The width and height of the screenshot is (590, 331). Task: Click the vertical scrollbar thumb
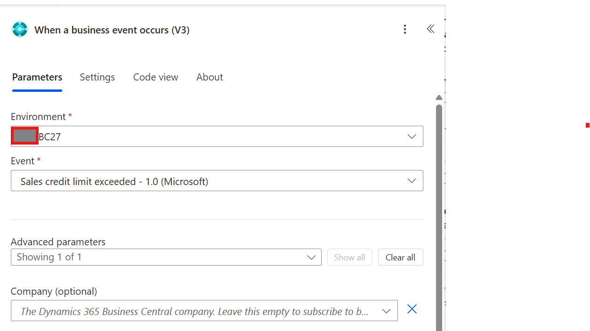pyautogui.click(x=439, y=217)
